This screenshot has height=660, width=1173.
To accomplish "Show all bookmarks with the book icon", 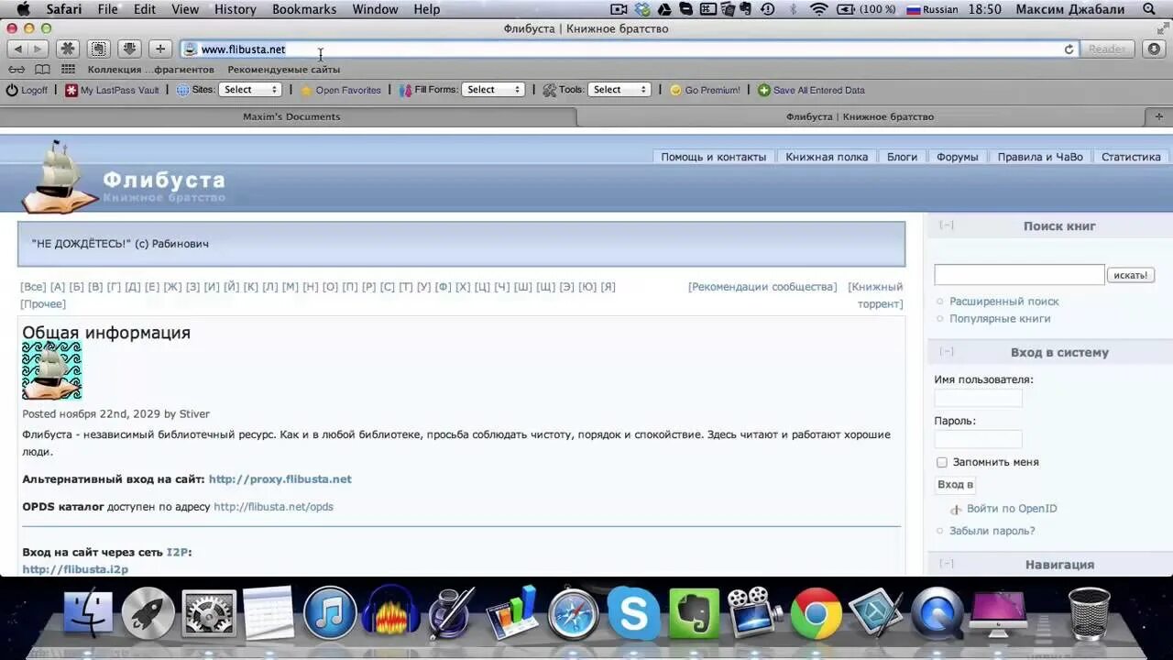I will pyautogui.click(x=42, y=70).
